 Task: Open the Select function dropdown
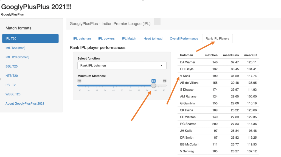pyautogui.click(x=122, y=66)
